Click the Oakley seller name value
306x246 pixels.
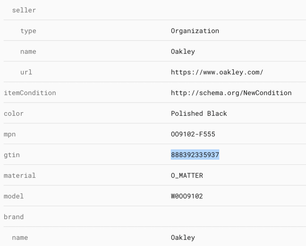(x=183, y=52)
